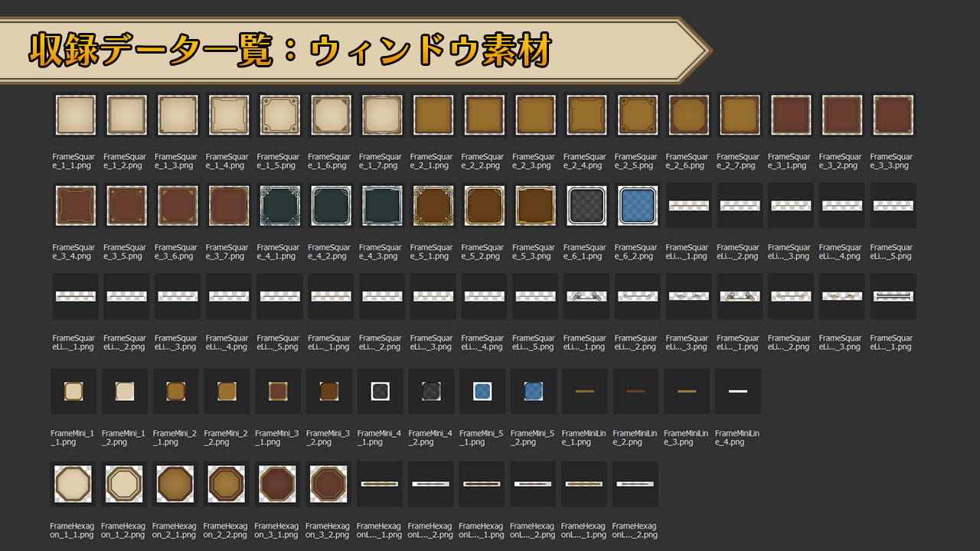Open the FrameHexagon_3_2.png brown octagon
The width and height of the screenshot is (980, 551).
tap(329, 484)
